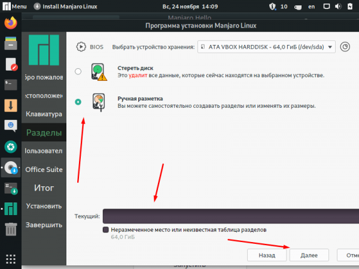Click the 'Далее' button

(x=309, y=255)
